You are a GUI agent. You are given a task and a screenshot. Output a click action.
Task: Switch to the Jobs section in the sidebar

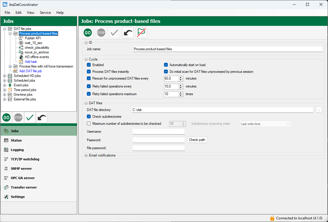coord(39,131)
